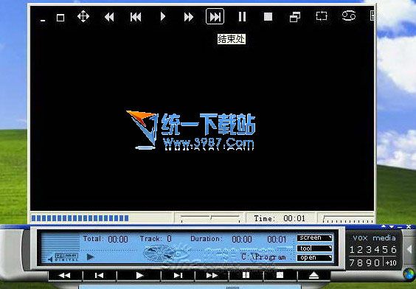Pause playback from the top overlay toolbar
This screenshot has width=416, height=289.
tap(242, 16)
